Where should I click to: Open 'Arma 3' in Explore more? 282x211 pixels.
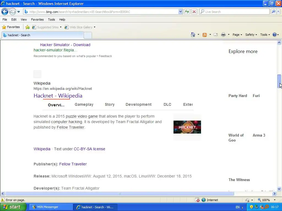pyautogui.click(x=259, y=135)
